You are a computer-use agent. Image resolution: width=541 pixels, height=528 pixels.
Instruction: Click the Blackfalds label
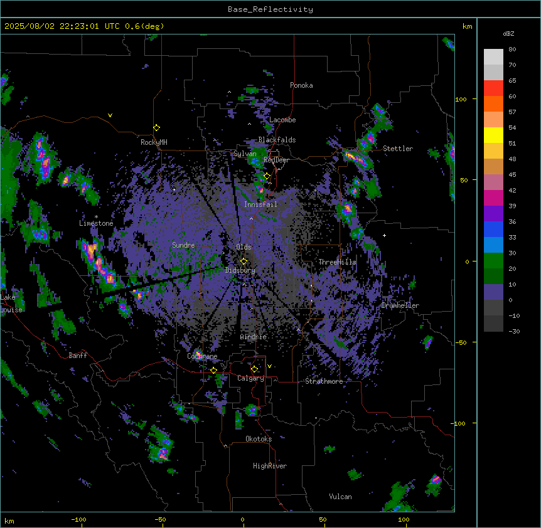277,140
